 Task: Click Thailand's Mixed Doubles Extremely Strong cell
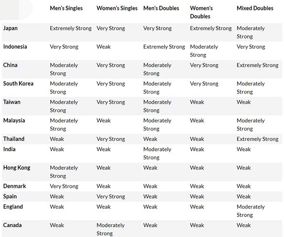257,139
